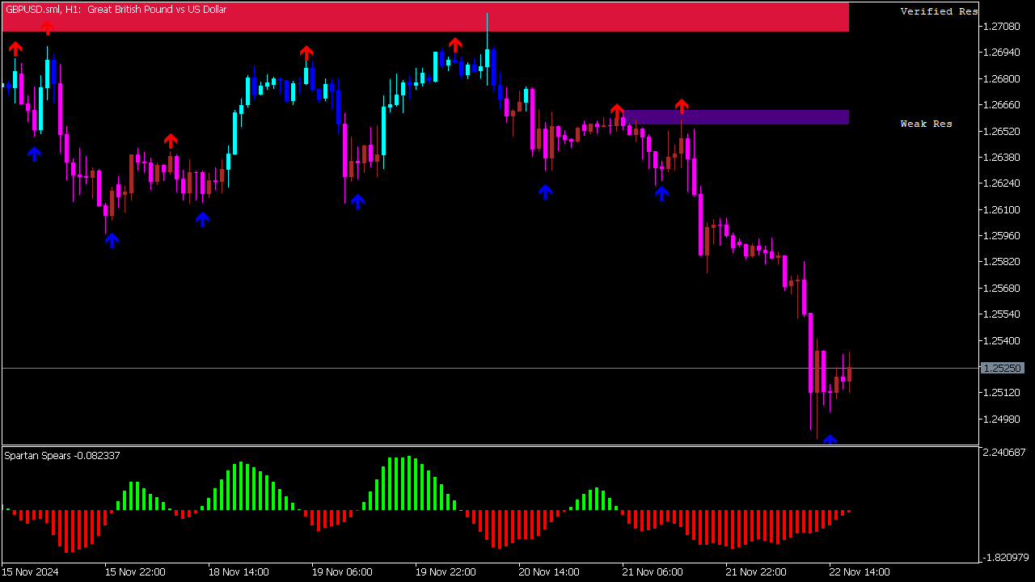Viewport: 1035px width, 582px height.
Task: Click the 1.26940 price scale label
Action: click(x=1001, y=53)
